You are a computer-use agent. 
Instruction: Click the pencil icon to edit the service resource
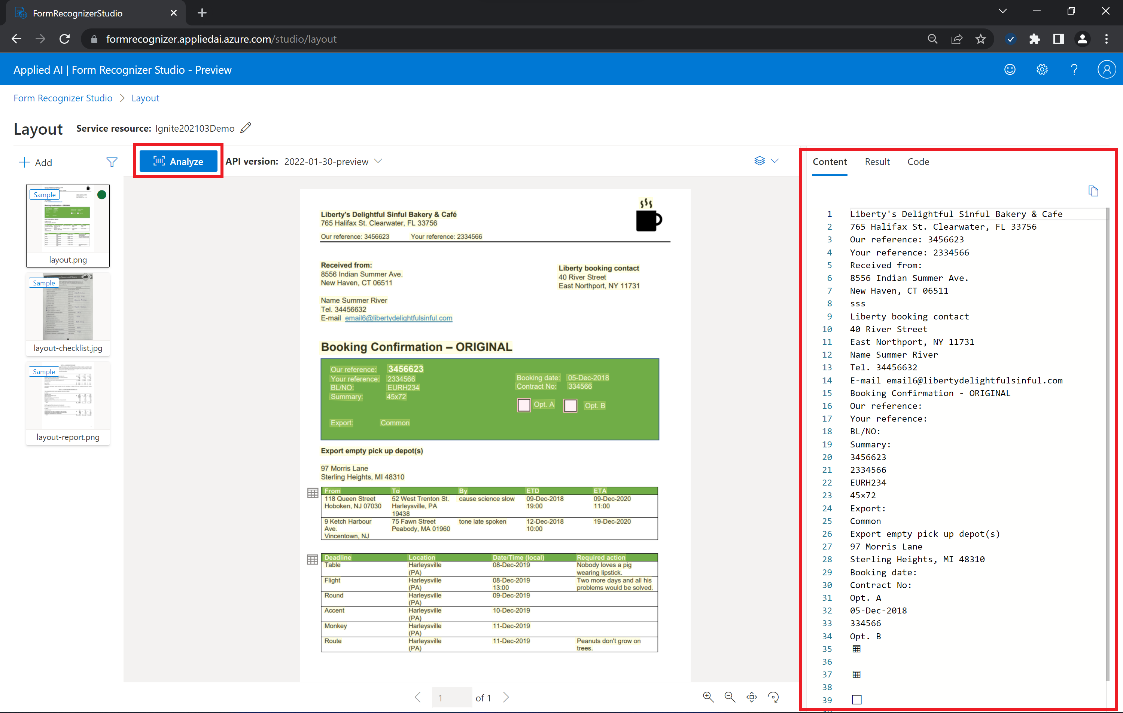(246, 128)
